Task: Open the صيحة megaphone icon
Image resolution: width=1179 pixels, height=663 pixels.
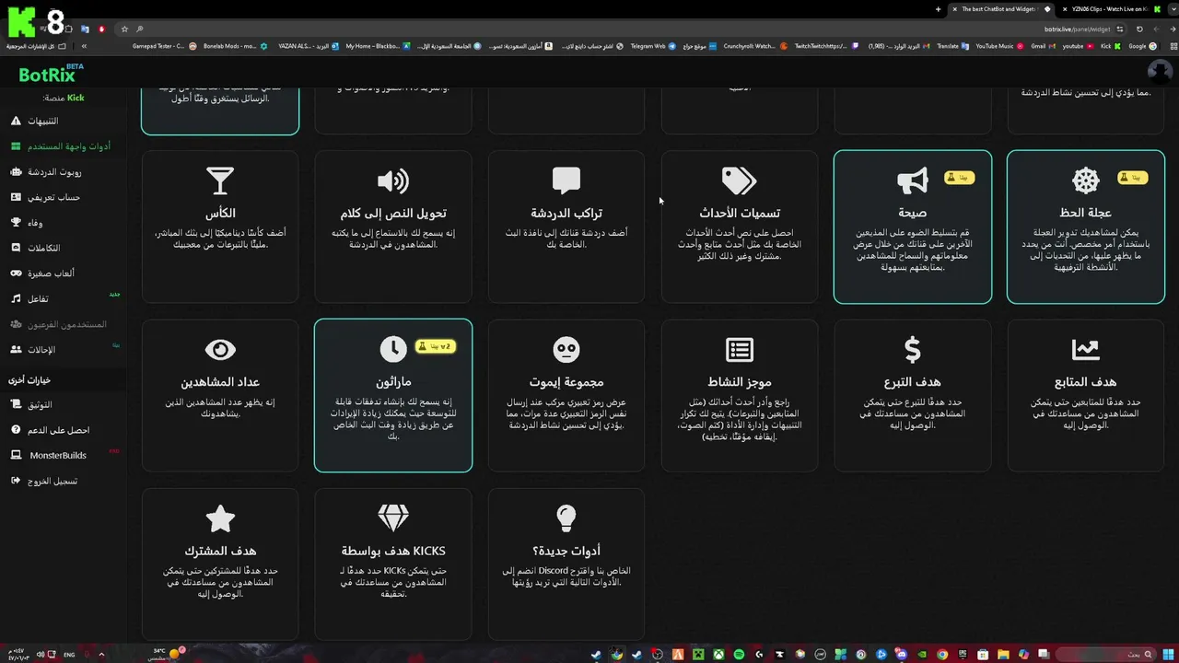Action: (x=913, y=181)
